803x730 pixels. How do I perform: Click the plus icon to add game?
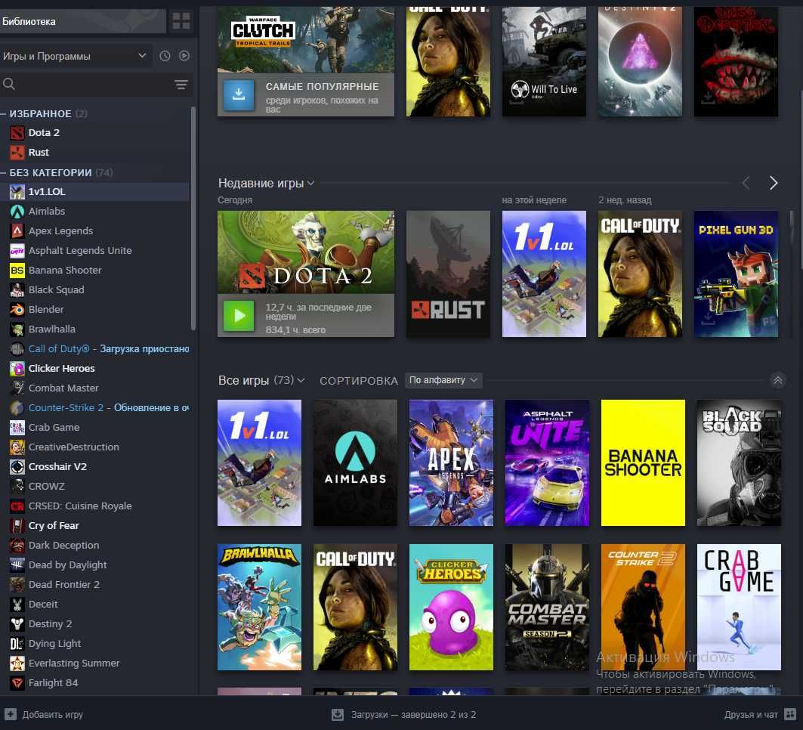(x=11, y=714)
